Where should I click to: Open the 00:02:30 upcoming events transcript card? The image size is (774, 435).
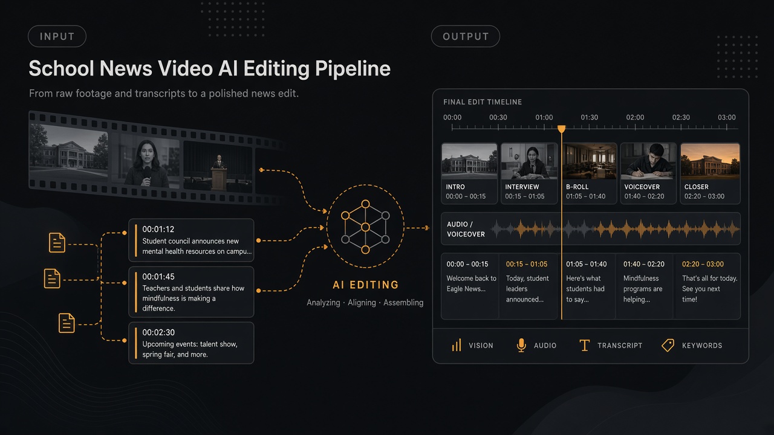tap(191, 343)
